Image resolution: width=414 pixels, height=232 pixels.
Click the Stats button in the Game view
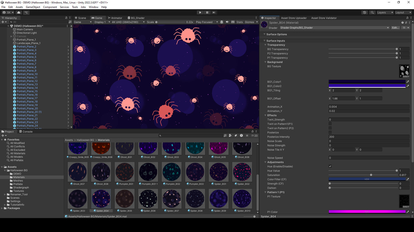[240, 22]
